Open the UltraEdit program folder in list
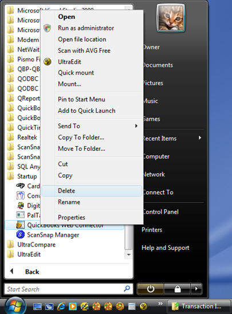Viewport: 232px width, 314px height. [x=24, y=254]
